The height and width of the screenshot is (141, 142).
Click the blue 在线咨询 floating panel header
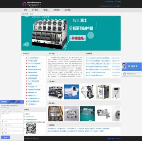(x=131, y=67)
